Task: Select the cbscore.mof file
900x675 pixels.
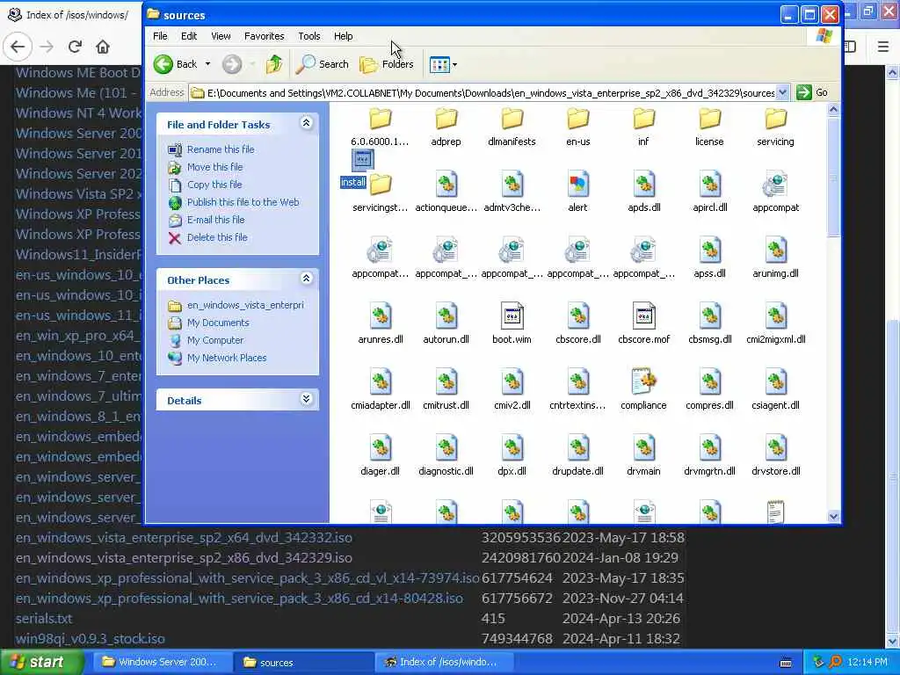Action: pos(644,324)
